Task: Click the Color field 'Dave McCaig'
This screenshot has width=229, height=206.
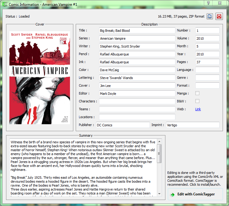Action: pyautogui.click(x=137, y=70)
